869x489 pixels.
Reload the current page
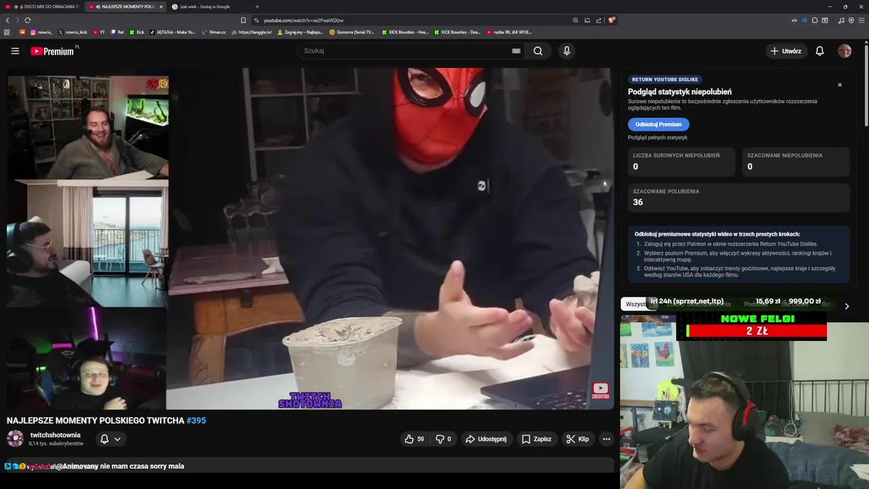click(x=27, y=20)
